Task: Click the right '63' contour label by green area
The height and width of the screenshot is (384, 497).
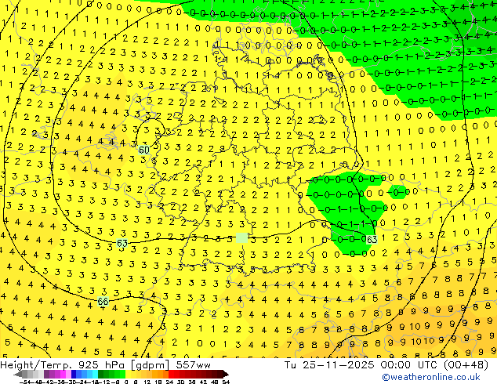Action: click(372, 240)
